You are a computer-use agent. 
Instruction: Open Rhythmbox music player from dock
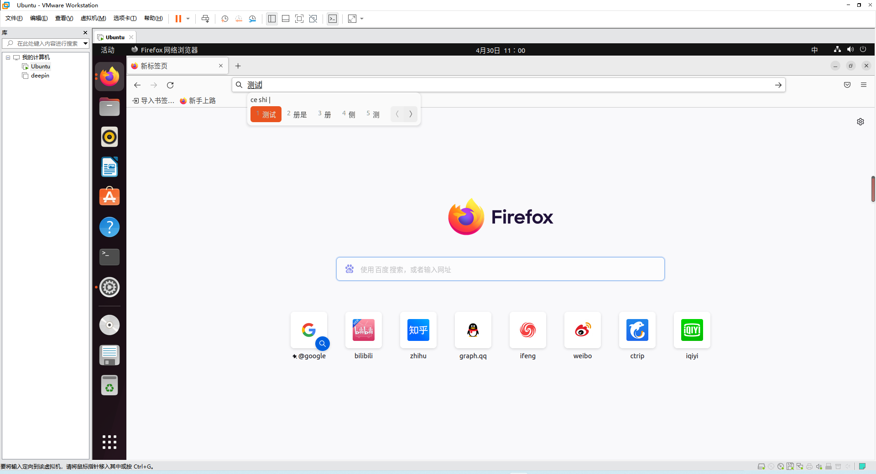(109, 137)
